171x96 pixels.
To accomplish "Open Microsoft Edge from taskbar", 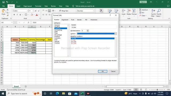I will 57,94.
